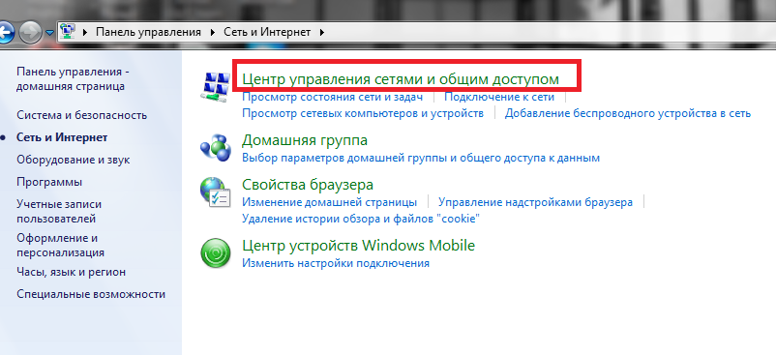Click Управление надстройками браузера link
Image resolution: width=776 pixels, height=355 pixels.
535,202
